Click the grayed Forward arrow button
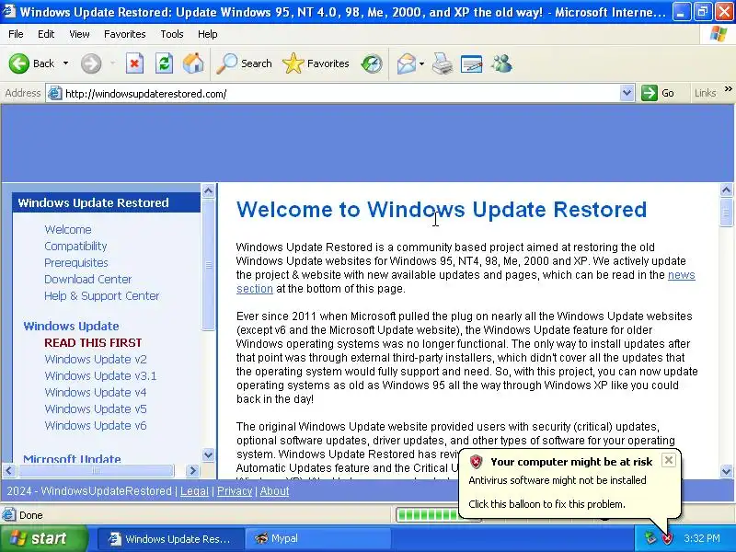This screenshot has height=552, width=736. point(90,63)
